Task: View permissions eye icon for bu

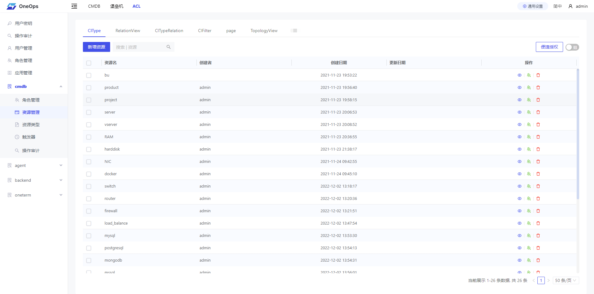Action: point(519,75)
